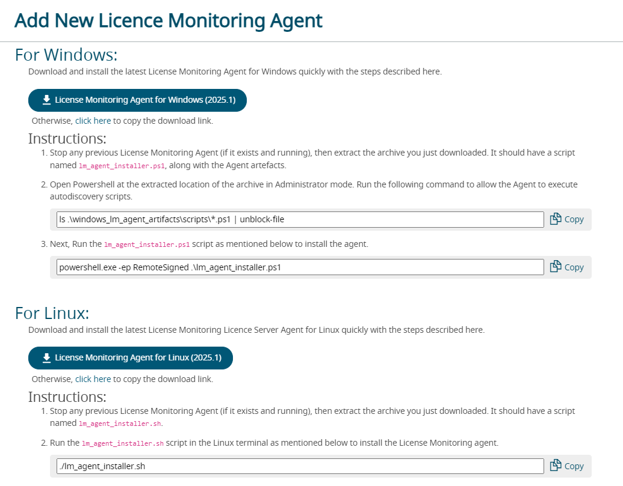Click "click here" link under Linux download

point(93,379)
